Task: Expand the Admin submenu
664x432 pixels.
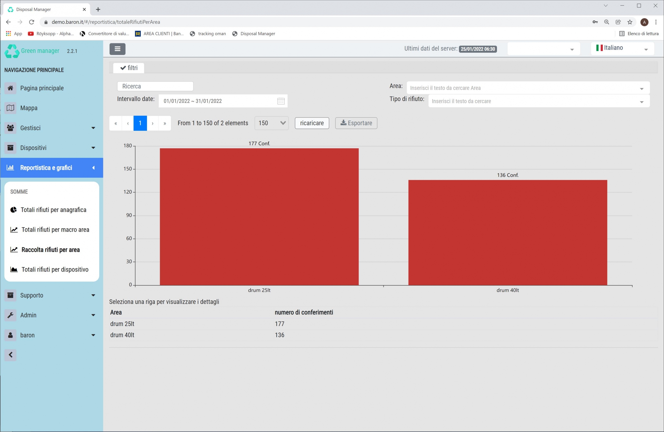Action: (93, 315)
